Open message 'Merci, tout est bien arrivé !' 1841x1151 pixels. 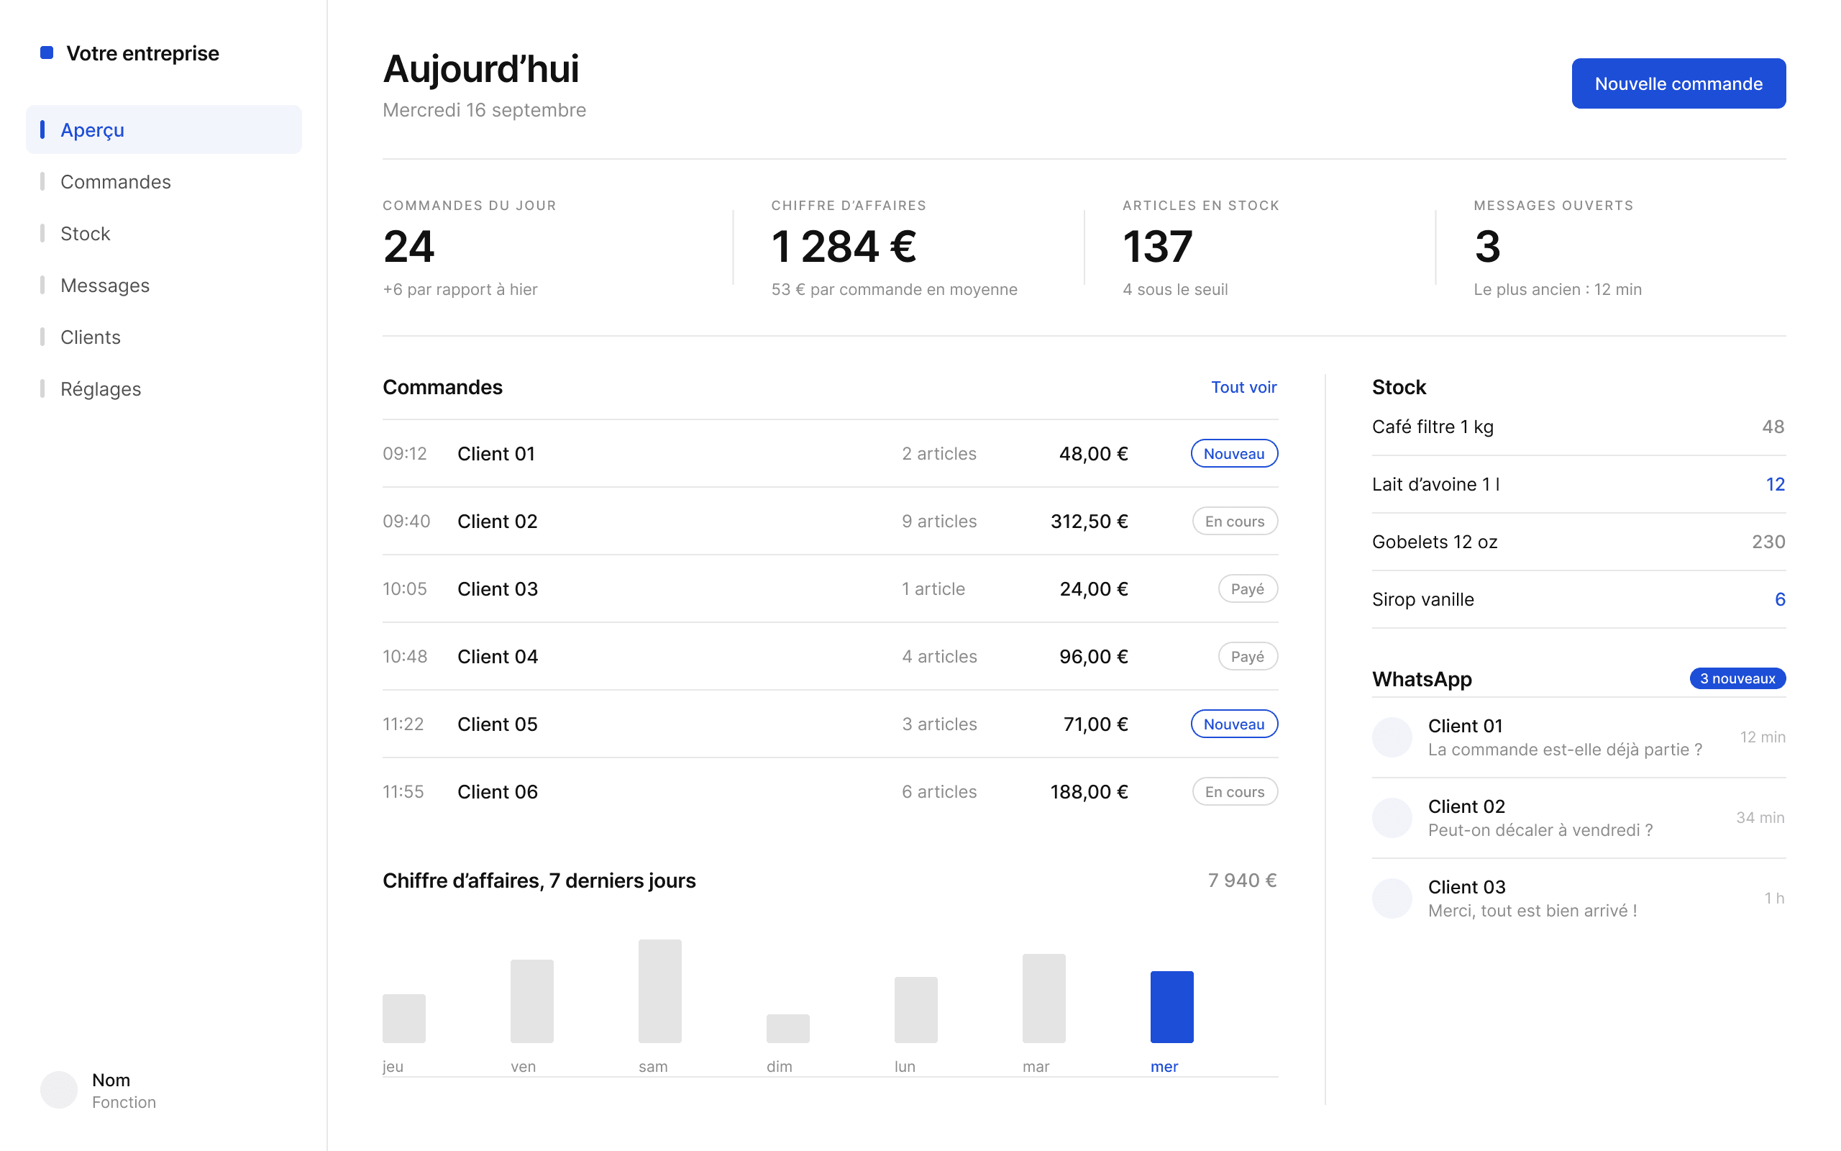[1532, 911]
